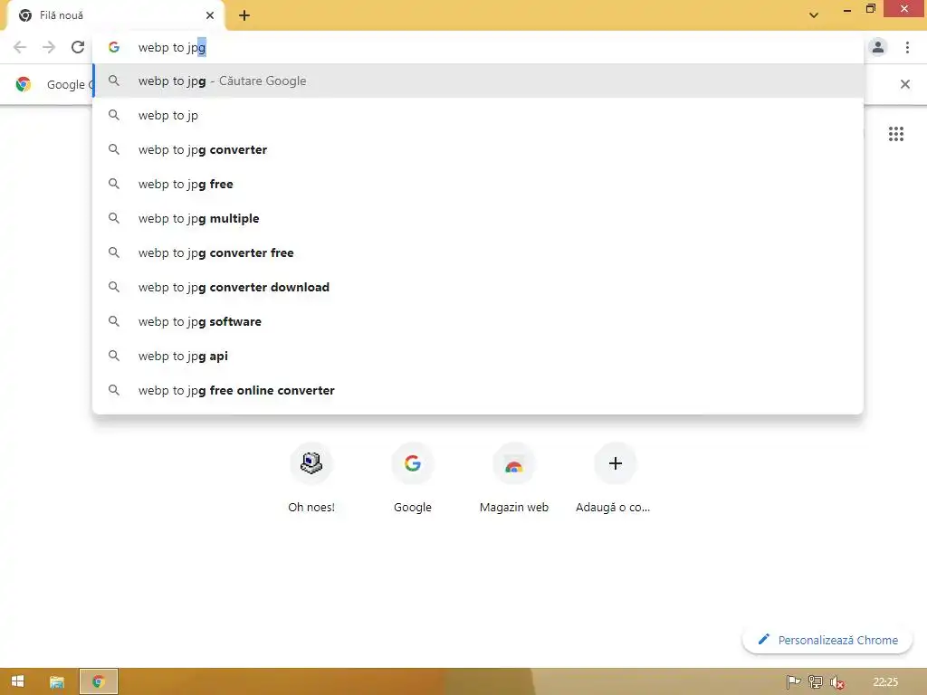The width and height of the screenshot is (927, 695).
Task: Dismiss the Google Chrome info bar
Action: (905, 84)
